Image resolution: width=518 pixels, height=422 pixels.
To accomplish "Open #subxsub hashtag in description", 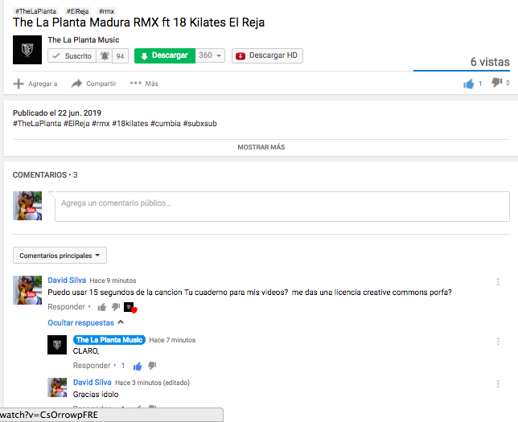I will [x=199, y=124].
